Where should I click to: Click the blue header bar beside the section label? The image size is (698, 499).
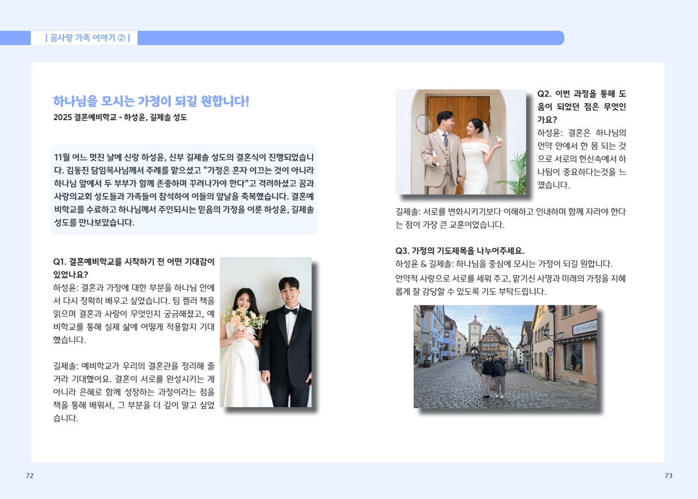click(348, 38)
